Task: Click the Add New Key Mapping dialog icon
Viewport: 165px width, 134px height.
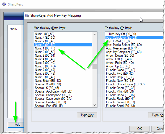Action: coord(27,15)
